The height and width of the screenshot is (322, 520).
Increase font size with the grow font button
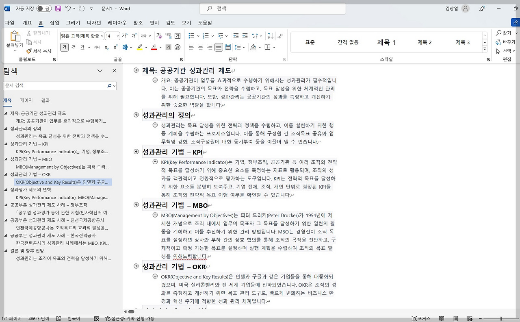tap(125, 36)
